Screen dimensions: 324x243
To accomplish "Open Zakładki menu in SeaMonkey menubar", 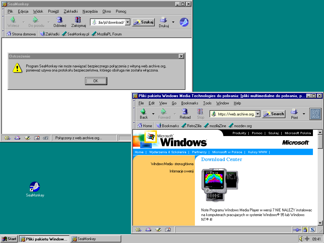I will tap(71, 11).
